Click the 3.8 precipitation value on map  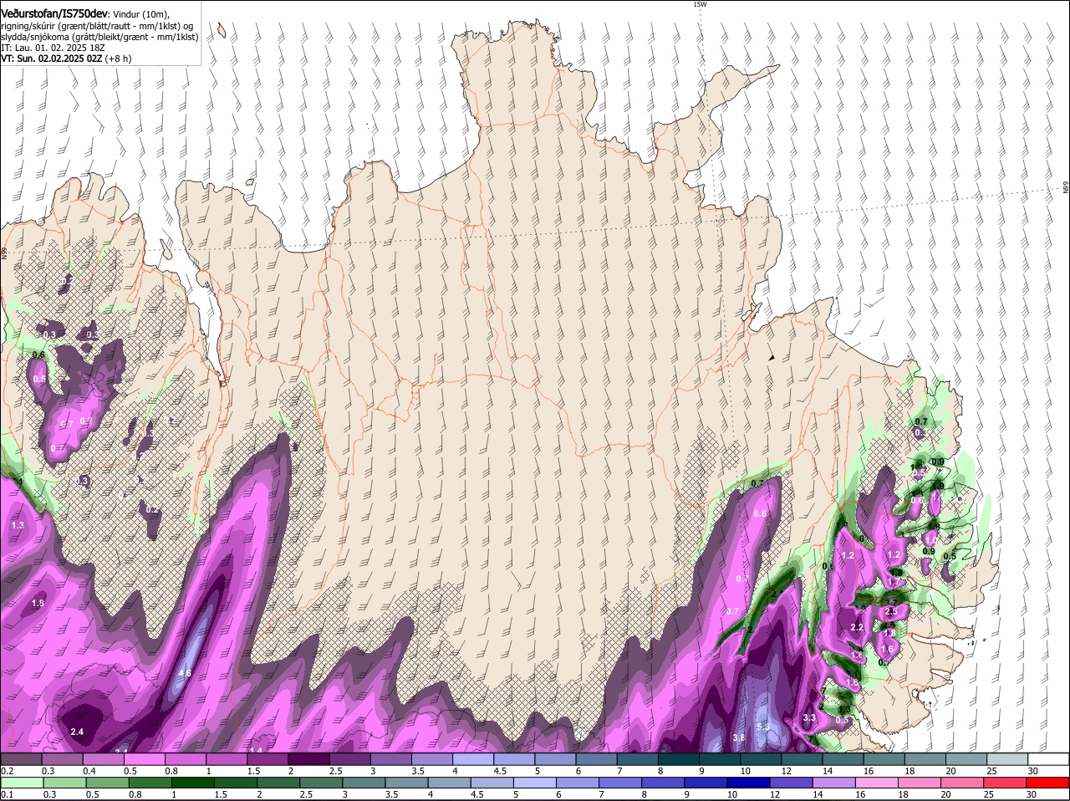click(738, 737)
